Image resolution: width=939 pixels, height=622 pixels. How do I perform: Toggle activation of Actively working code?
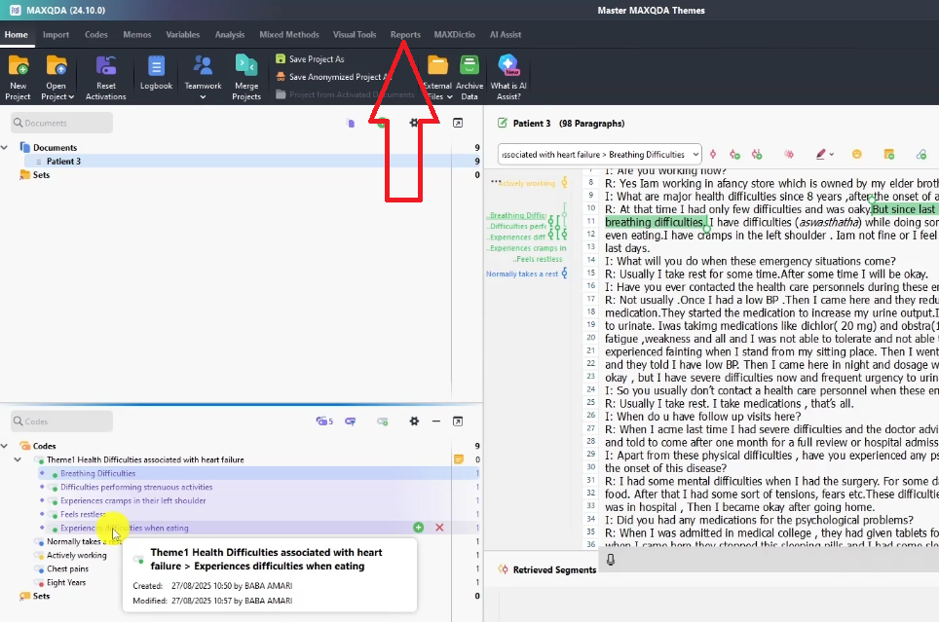pos(39,556)
